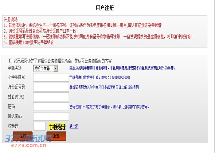Click the yellow captcha image
The width and height of the screenshot is (215, 153).
(x=57, y=126)
